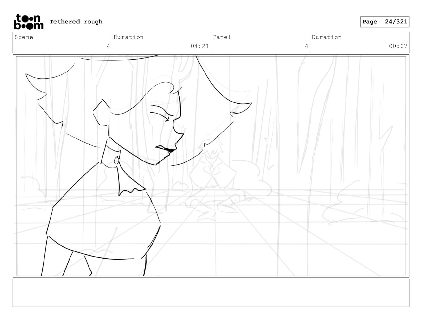Click the 'Page 24/321' page indicator
The image size is (422, 326).
click(385, 22)
